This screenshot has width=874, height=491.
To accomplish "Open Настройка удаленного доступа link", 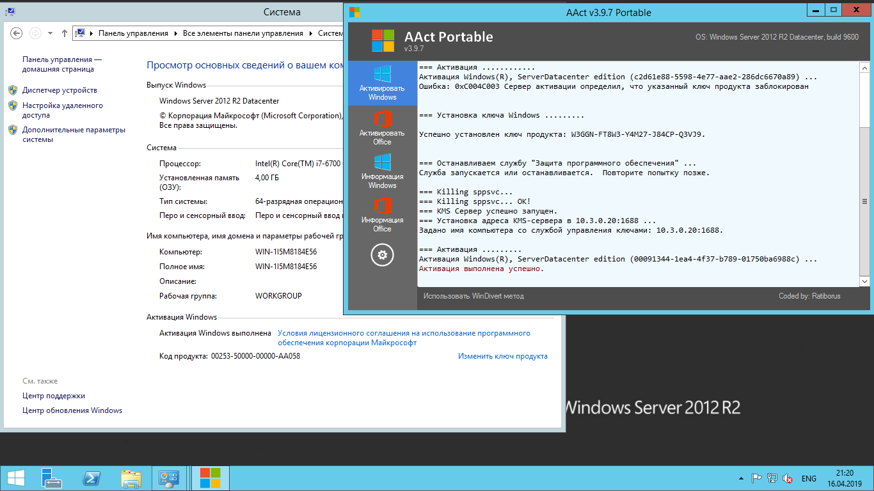I will pos(62,111).
